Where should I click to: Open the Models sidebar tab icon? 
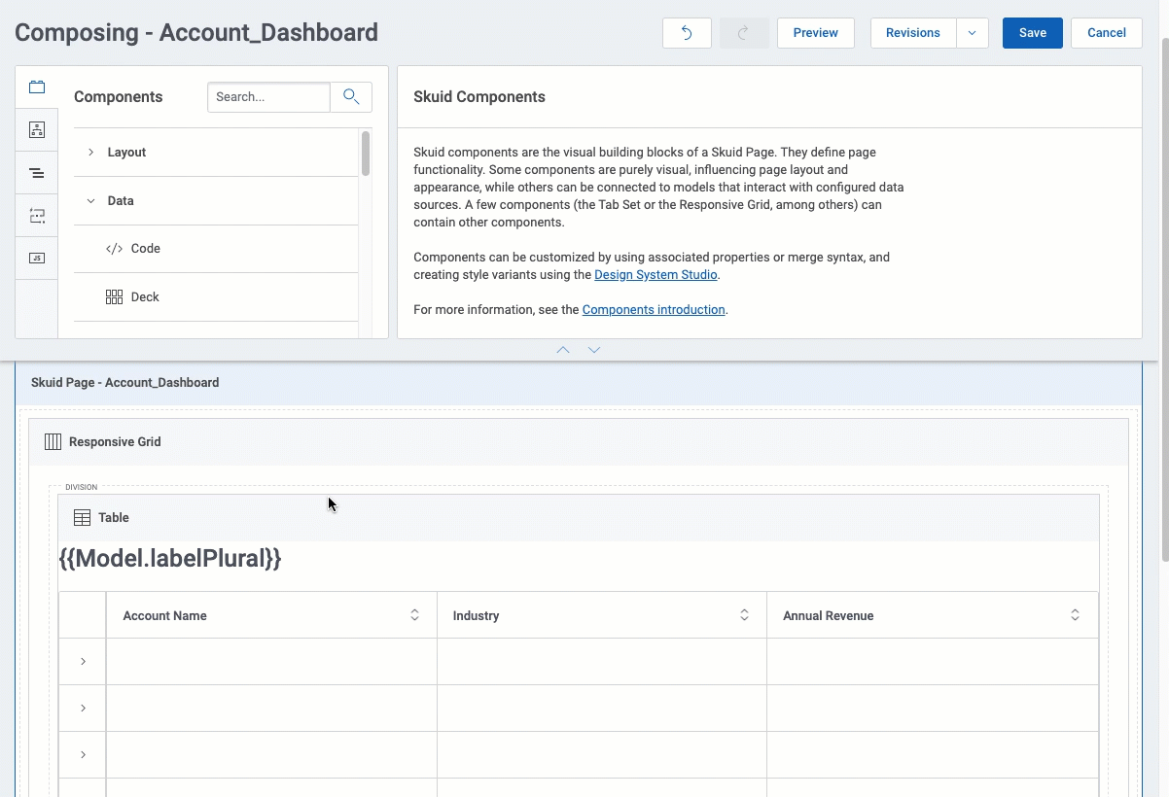37,130
